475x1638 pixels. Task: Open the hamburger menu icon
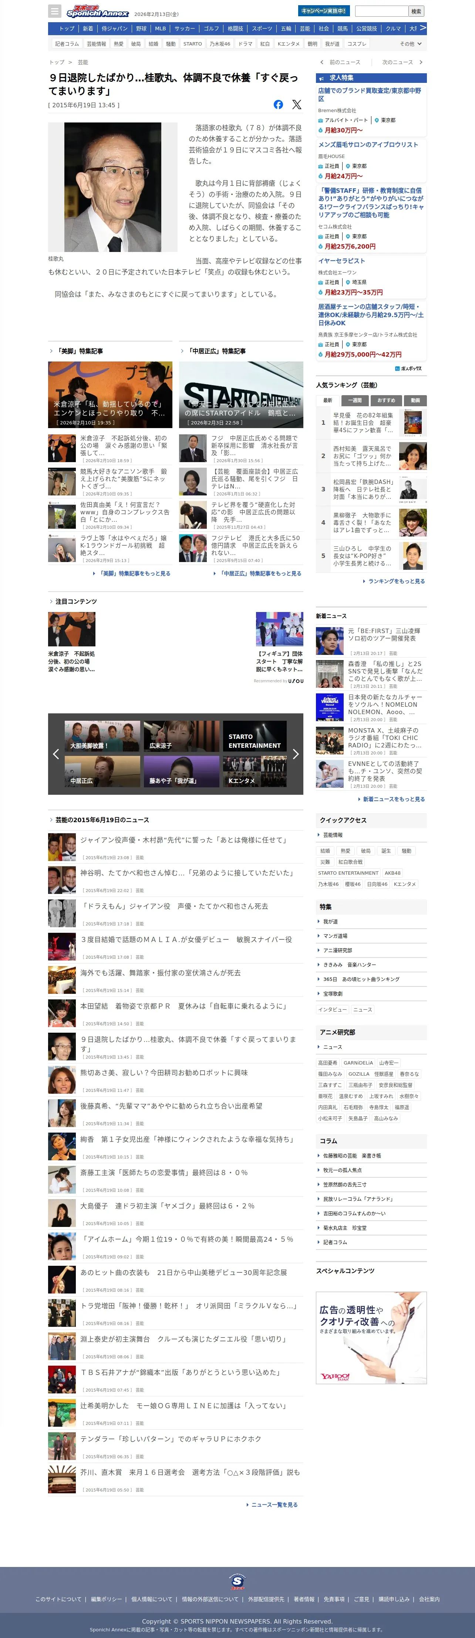click(55, 11)
